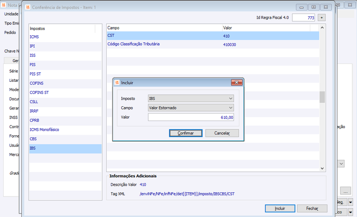This screenshot has width=357, height=217.
Task: Open the Imposto dropdown showing IBS
Action: pyautogui.click(x=191, y=99)
